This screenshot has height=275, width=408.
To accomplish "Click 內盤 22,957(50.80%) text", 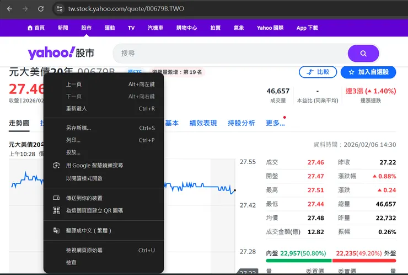I will click(x=296, y=253).
